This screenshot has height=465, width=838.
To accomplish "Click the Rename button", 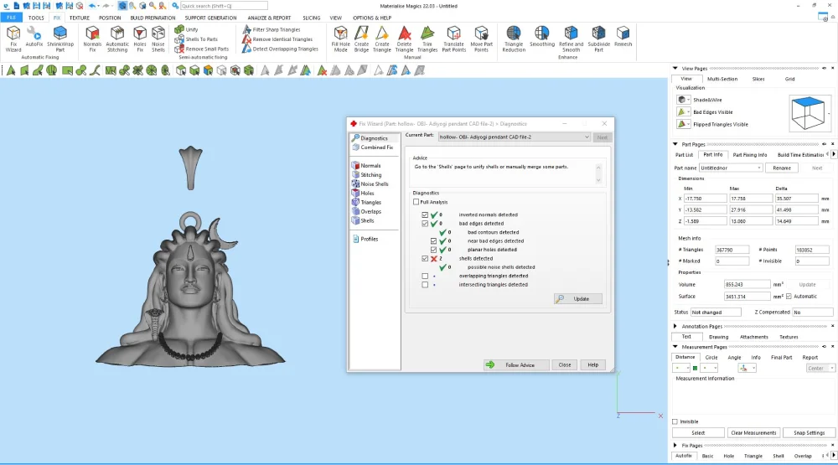I will click(x=782, y=168).
